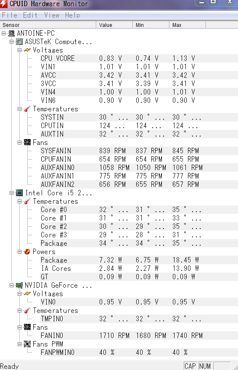
Task: Collapse the ASUSTeK Voltages section
Action: (20, 50)
